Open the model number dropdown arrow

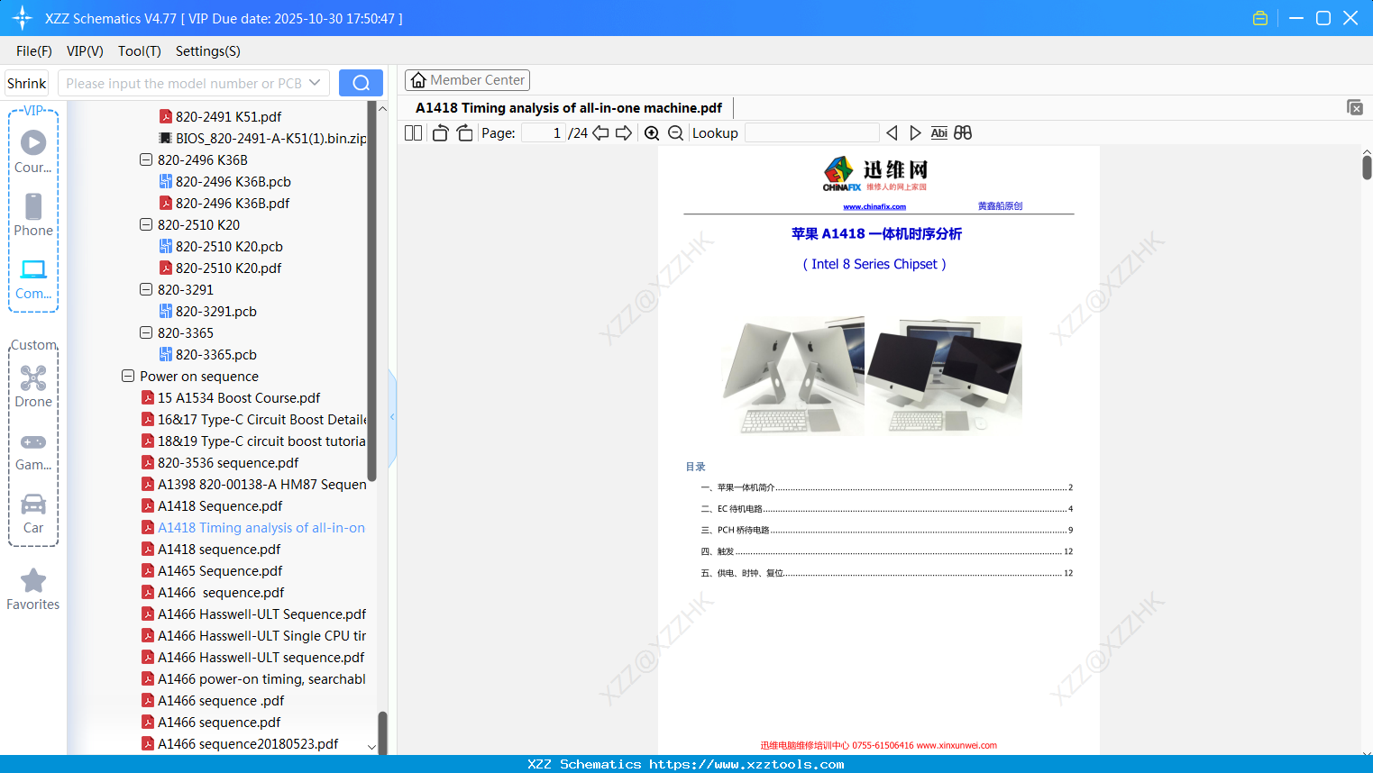click(315, 83)
